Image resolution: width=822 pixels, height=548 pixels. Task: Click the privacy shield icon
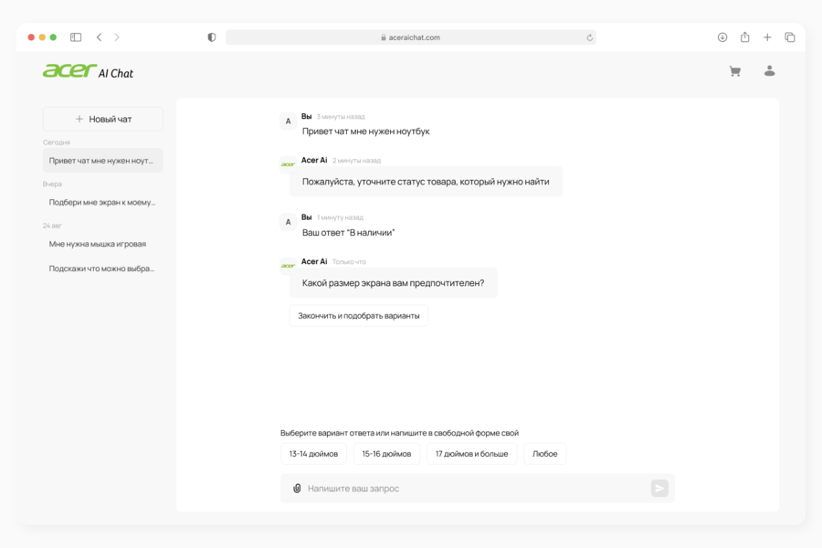click(x=212, y=37)
